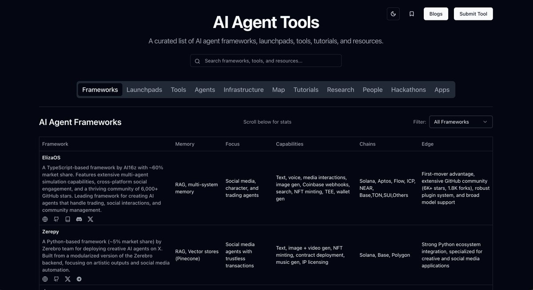Click the Capabilities column header
This screenshot has width=533, height=290.
[x=290, y=144]
